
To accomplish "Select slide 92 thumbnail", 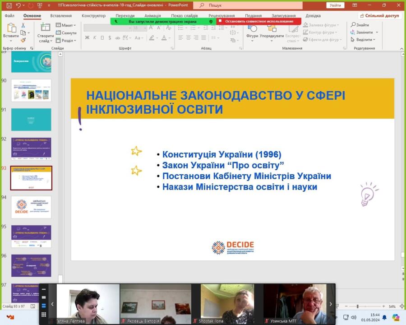I will (31, 149).
